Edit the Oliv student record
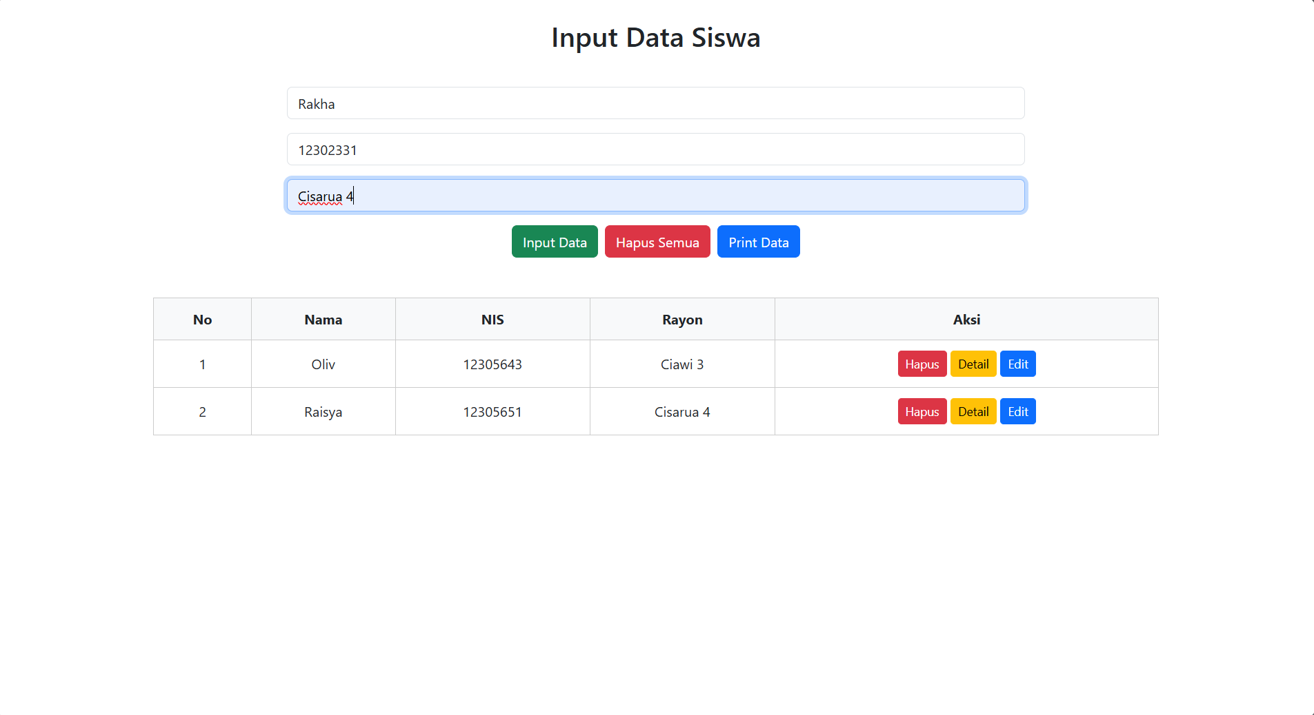Image resolution: width=1314 pixels, height=715 pixels. [x=1017, y=364]
